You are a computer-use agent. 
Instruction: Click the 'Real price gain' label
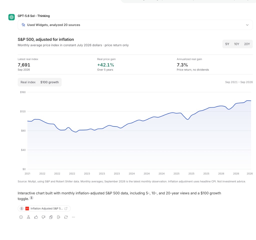tap(106, 59)
